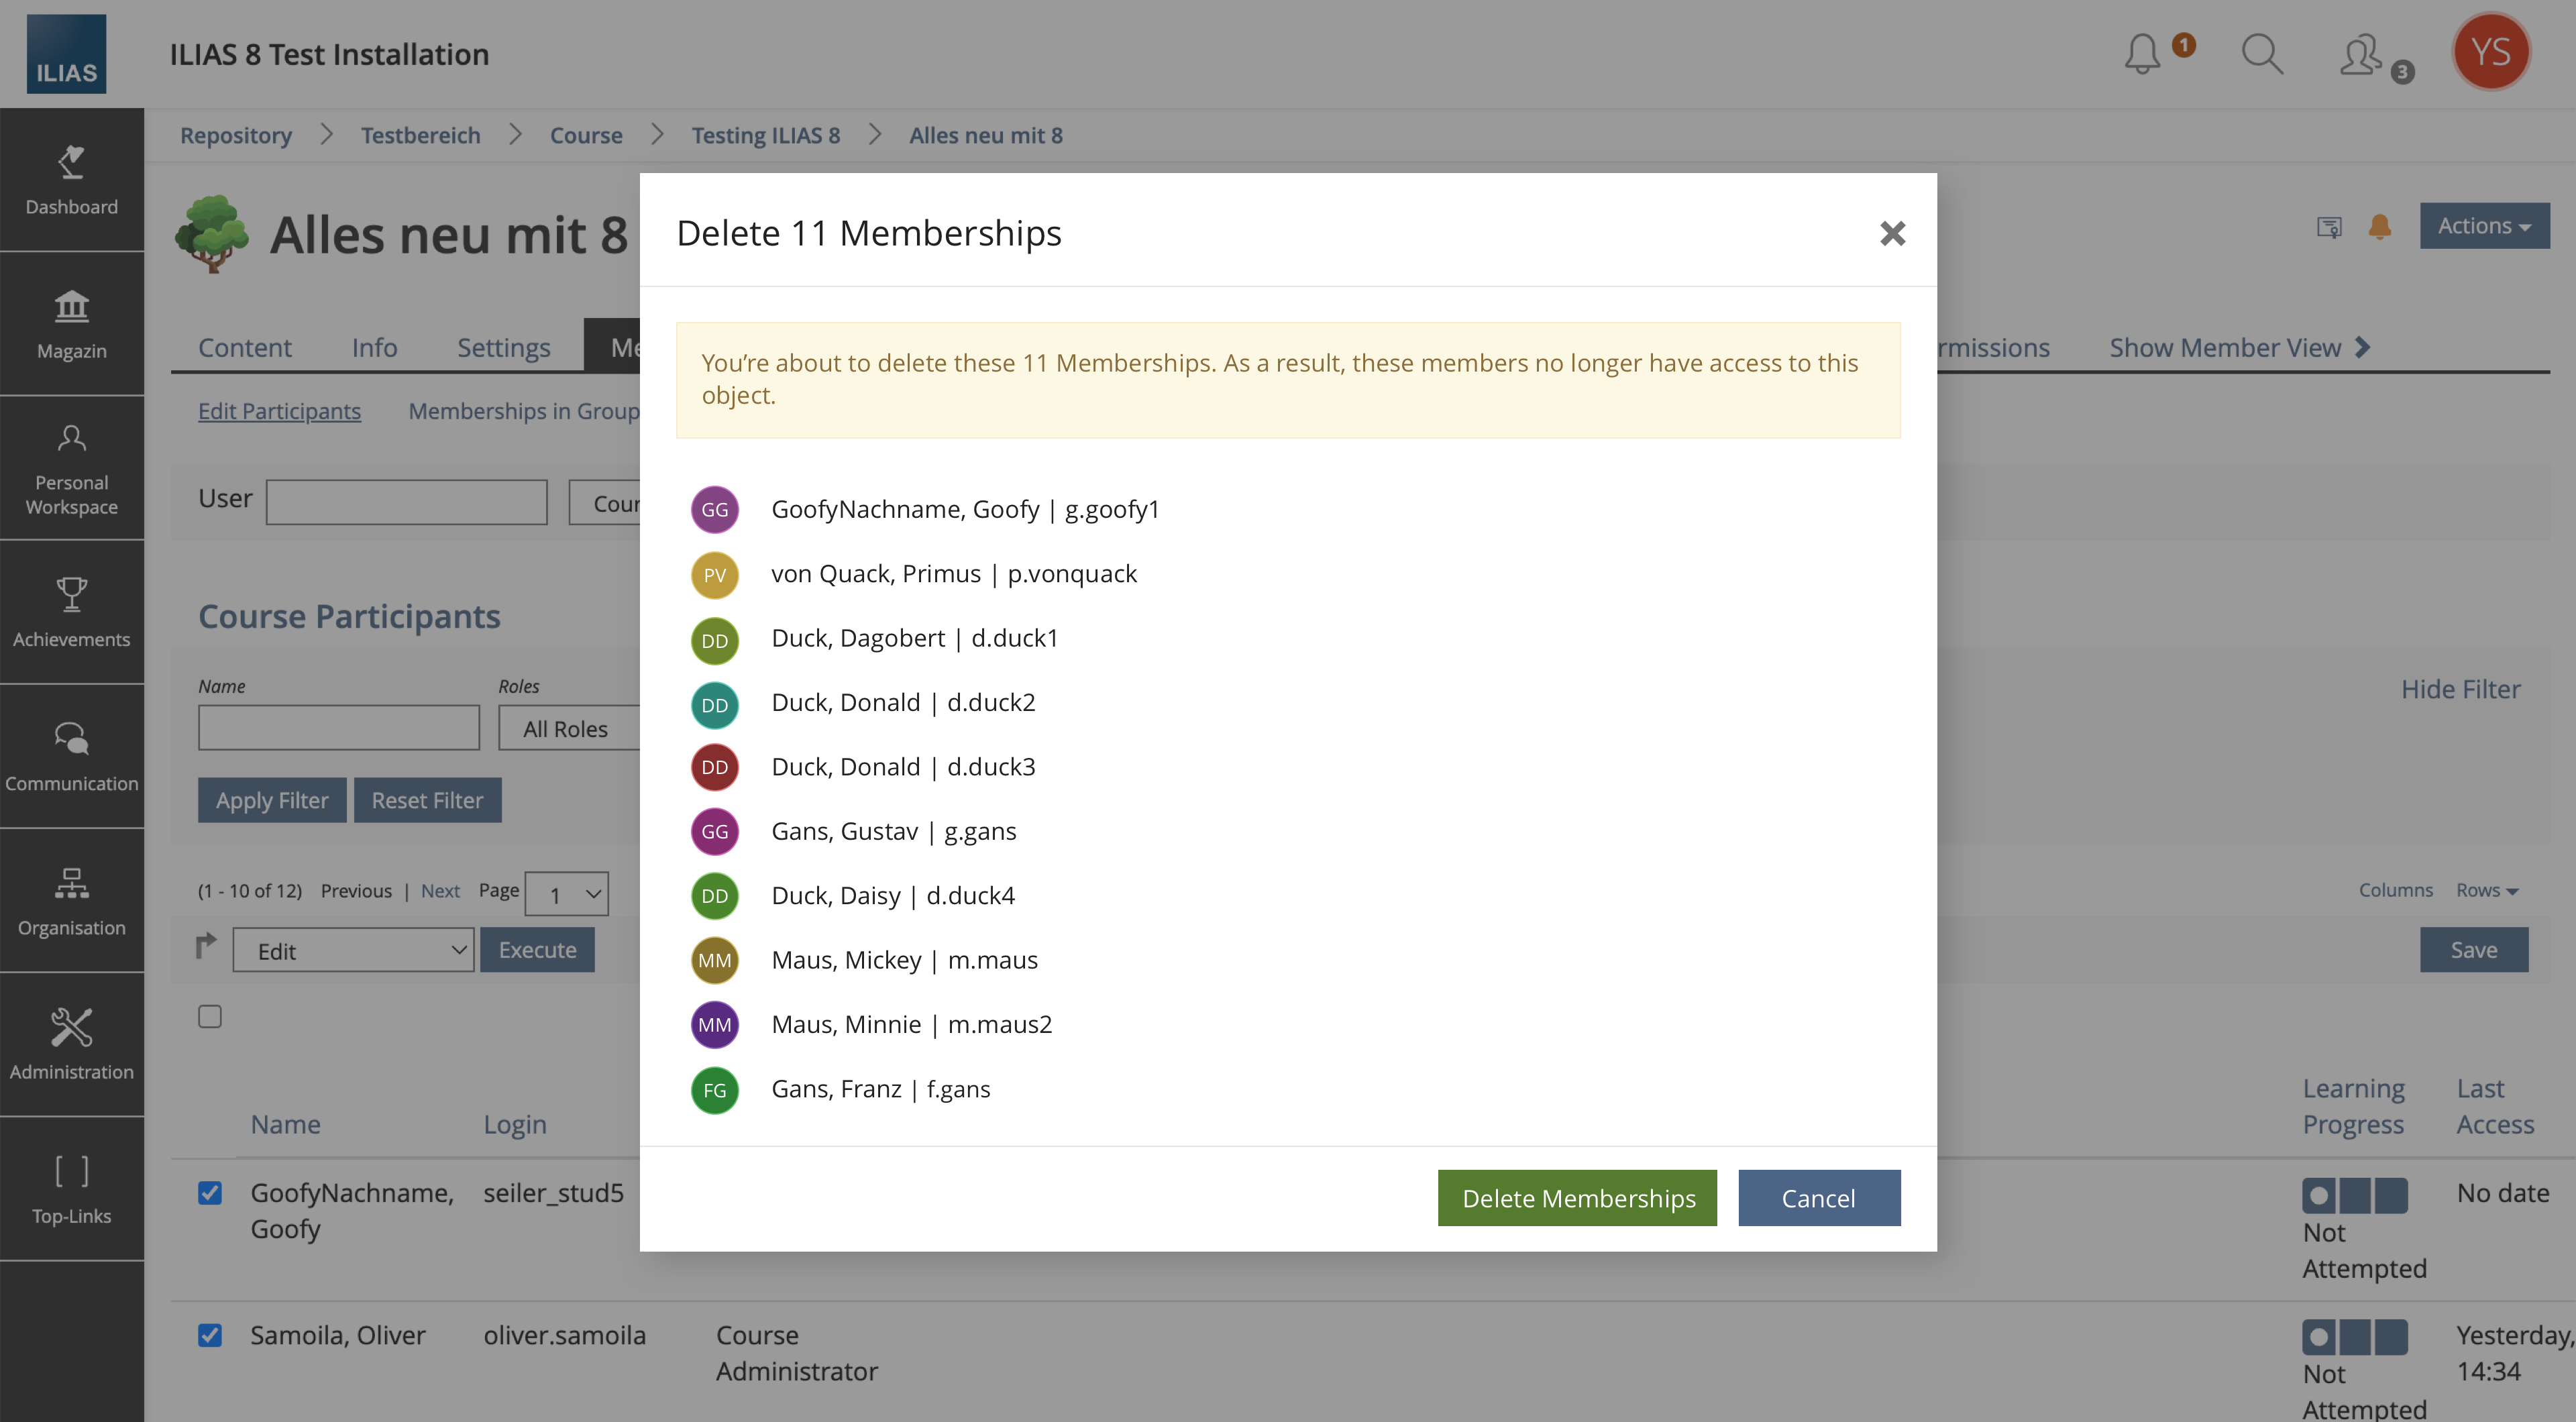Open the Edit action dropdown
The image size is (2576, 1422).
coord(353,950)
